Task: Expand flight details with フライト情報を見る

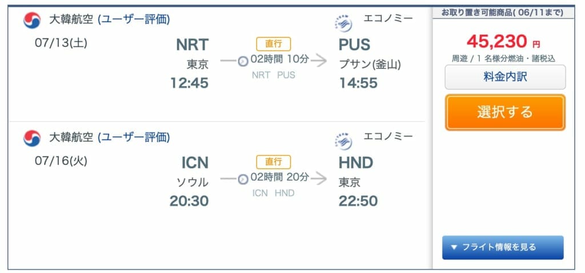Action: point(503,247)
